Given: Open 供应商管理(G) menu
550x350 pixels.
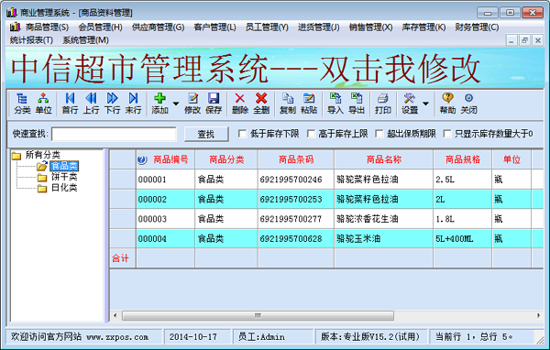Looking at the screenshot, I should pyautogui.click(x=159, y=27).
